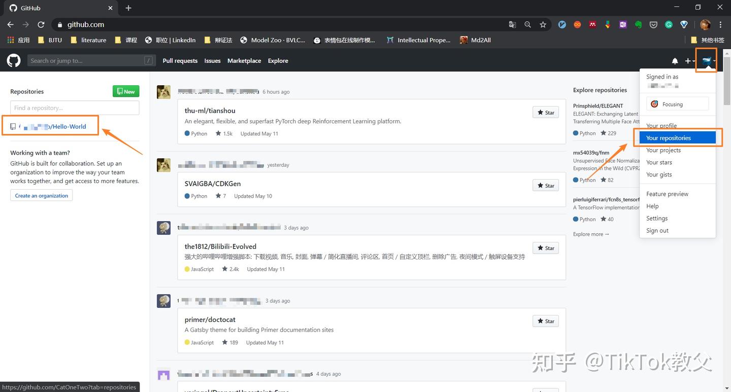Bookmark this page with the star icon

543,24
